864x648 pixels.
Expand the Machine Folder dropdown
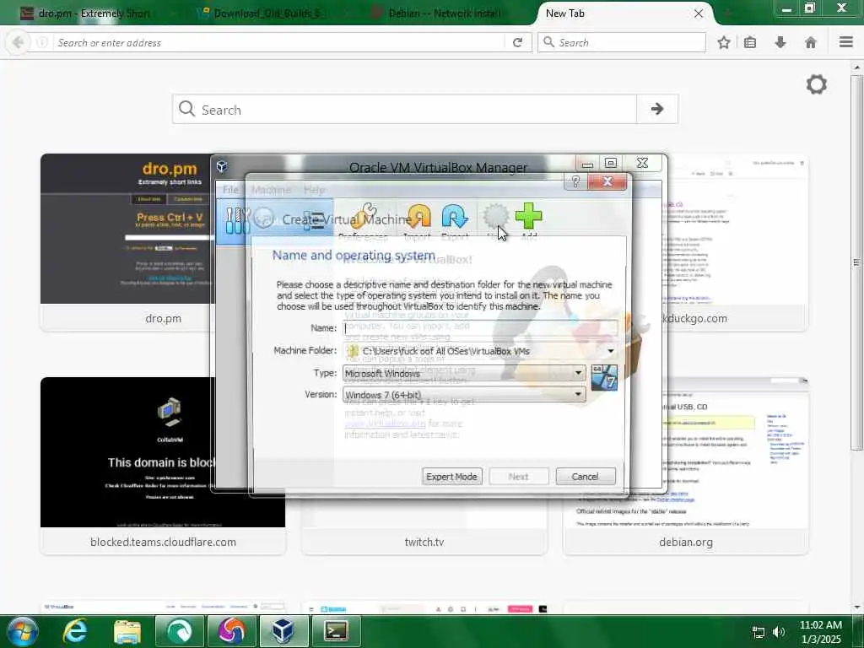(611, 351)
